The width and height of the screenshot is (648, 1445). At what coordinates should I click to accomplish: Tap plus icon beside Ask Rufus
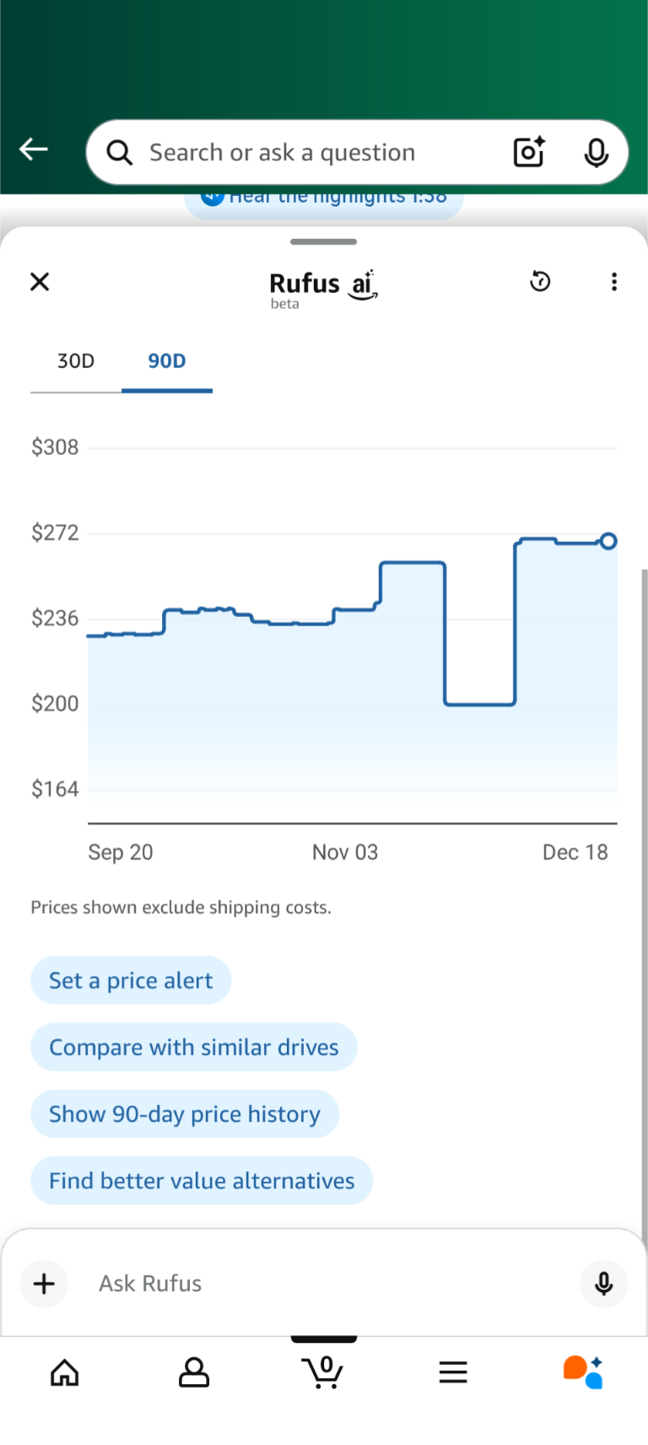coord(44,1284)
